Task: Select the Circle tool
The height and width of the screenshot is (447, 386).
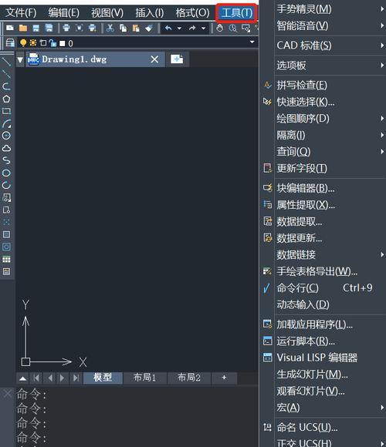Action: point(6,136)
